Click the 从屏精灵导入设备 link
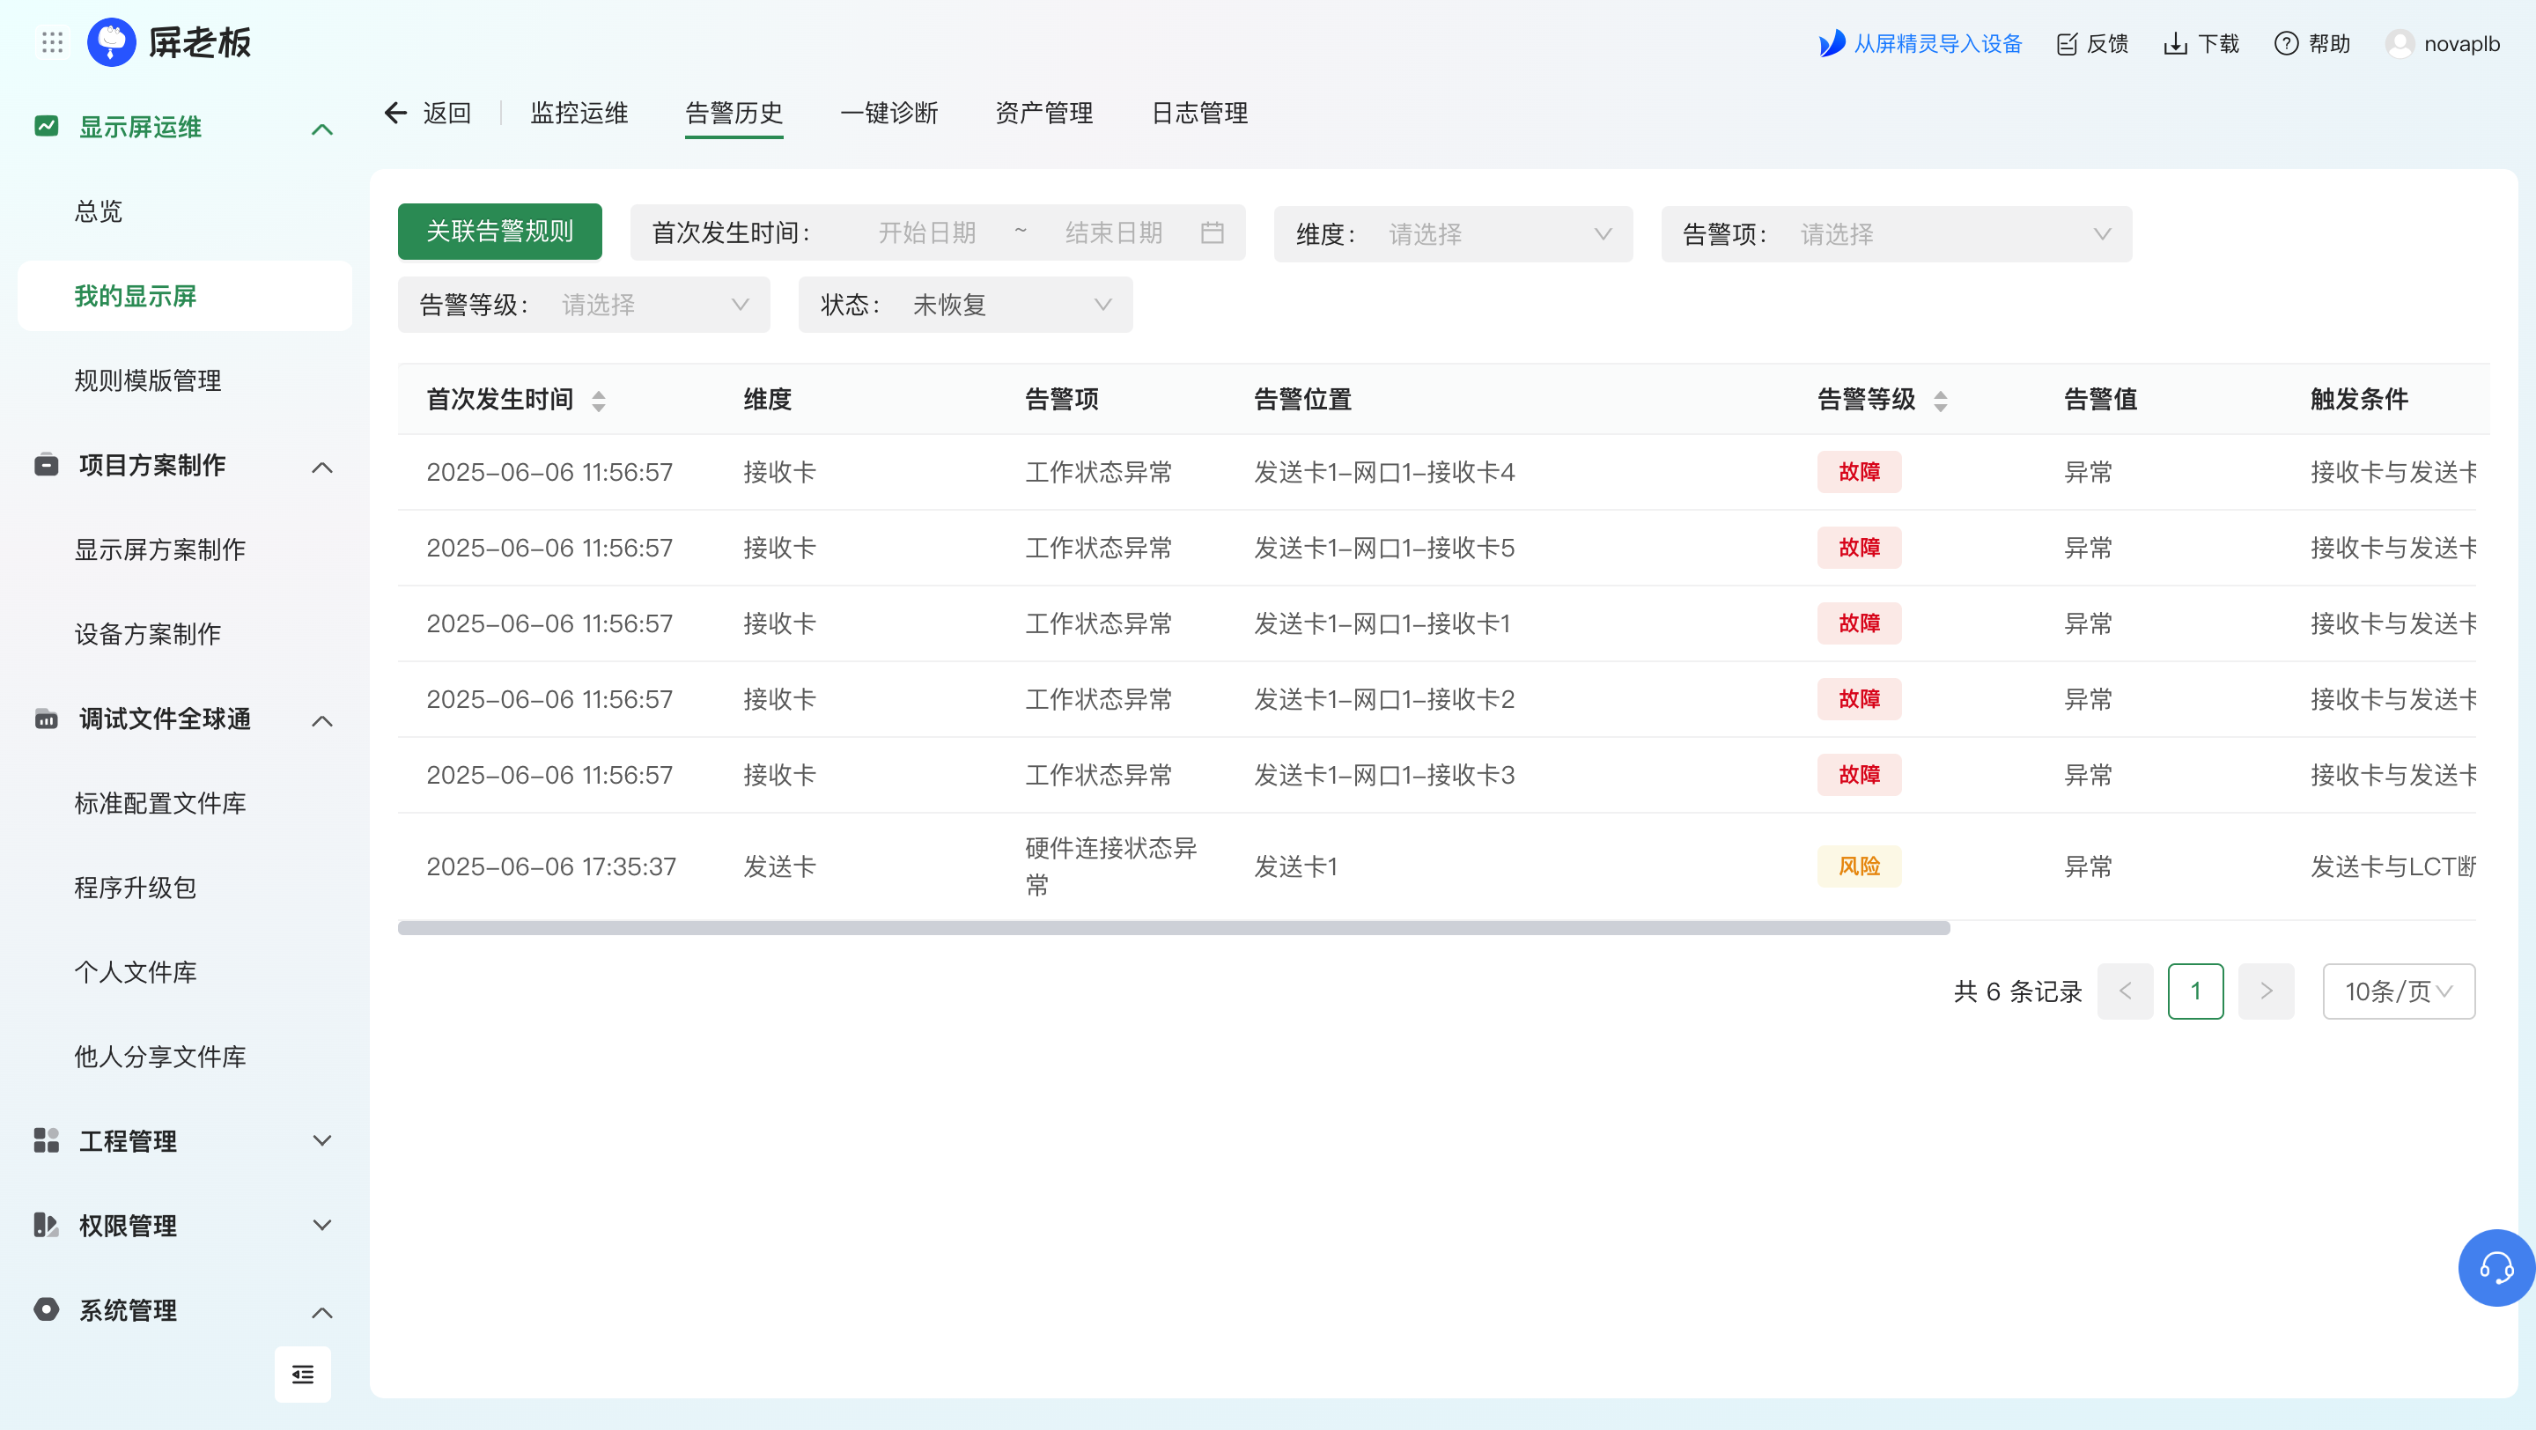 click(x=1937, y=44)
